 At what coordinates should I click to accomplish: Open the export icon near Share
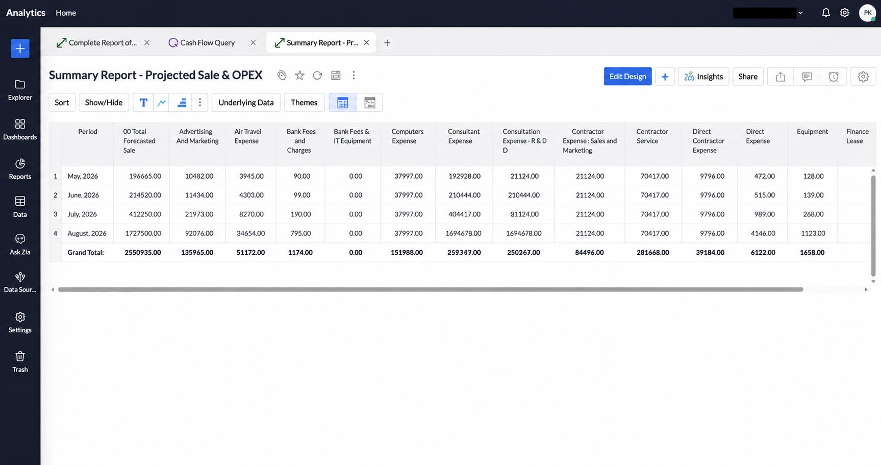coord(781,77)
